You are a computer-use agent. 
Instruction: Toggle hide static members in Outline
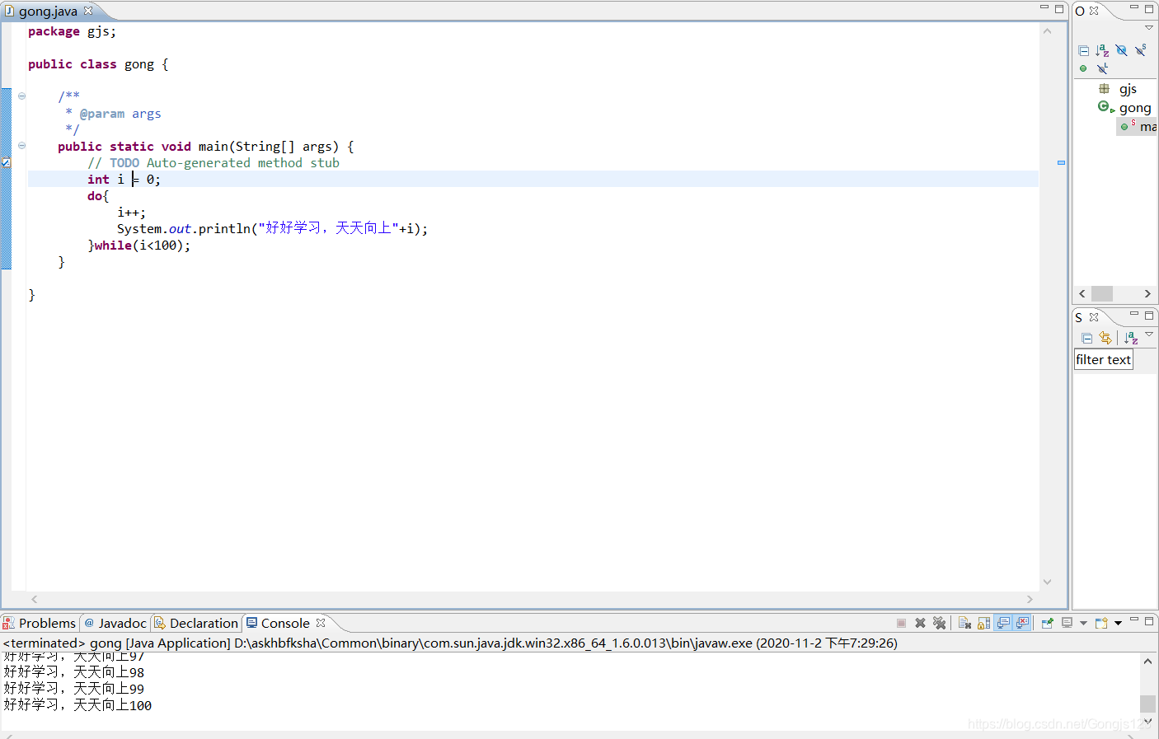coord(1141,51)
